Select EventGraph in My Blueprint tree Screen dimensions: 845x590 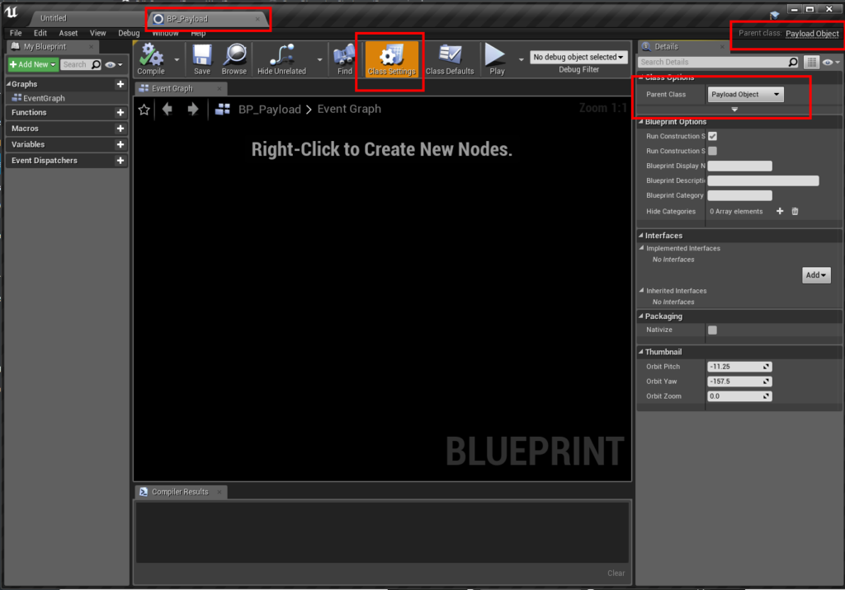[x=44, y=98]
